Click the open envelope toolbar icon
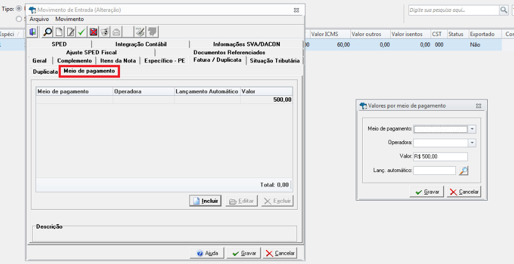Viewport: 514px width, 264px height. coord(116,32)
